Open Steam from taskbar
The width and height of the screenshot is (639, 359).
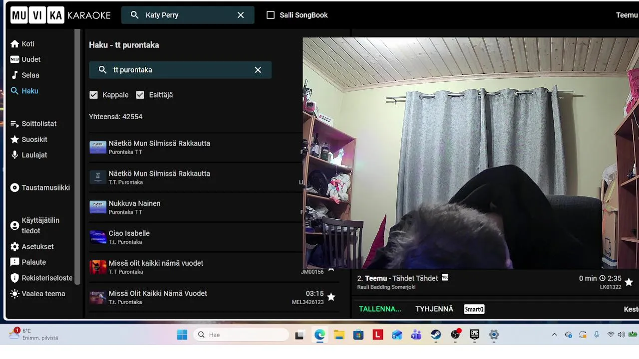click(x=436, y=335)
